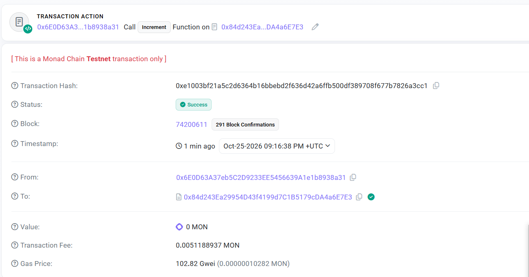Click help icon beside Gas Price

[15, 264]
